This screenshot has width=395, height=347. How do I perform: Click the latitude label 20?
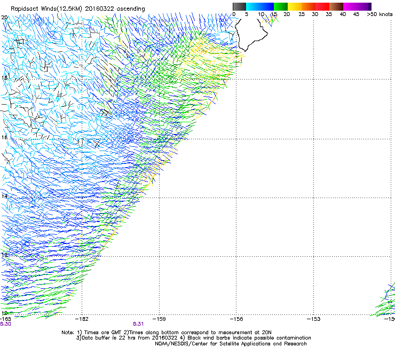4,18
